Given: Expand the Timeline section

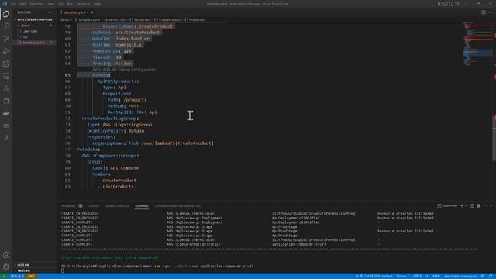Looking at the screenshot, I should [24, 270].
